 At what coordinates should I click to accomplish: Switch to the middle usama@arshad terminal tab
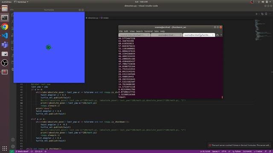(x=167, y=35)
